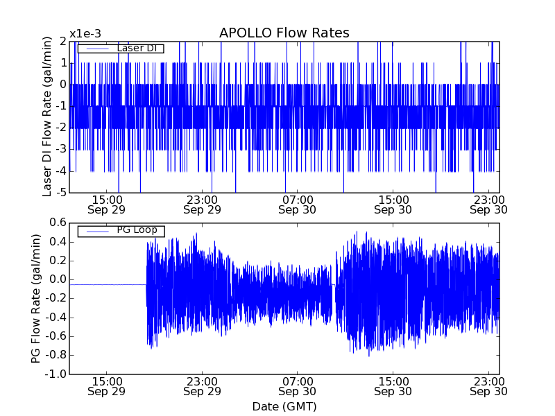Click the '0' tick on Laser DI y-axis
The height and width of the screenshot is (416, 555).
point(63,85)
